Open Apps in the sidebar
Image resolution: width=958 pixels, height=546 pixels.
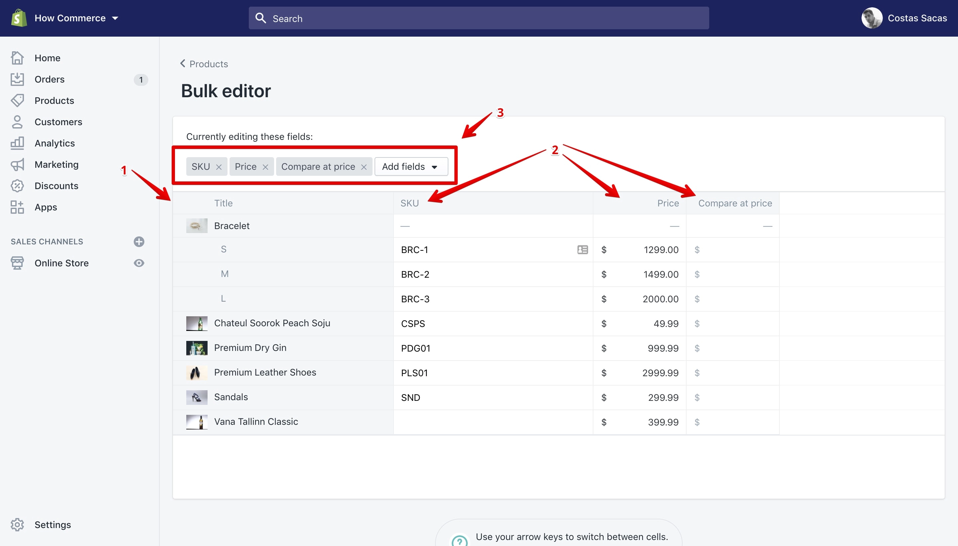point(46,207)
